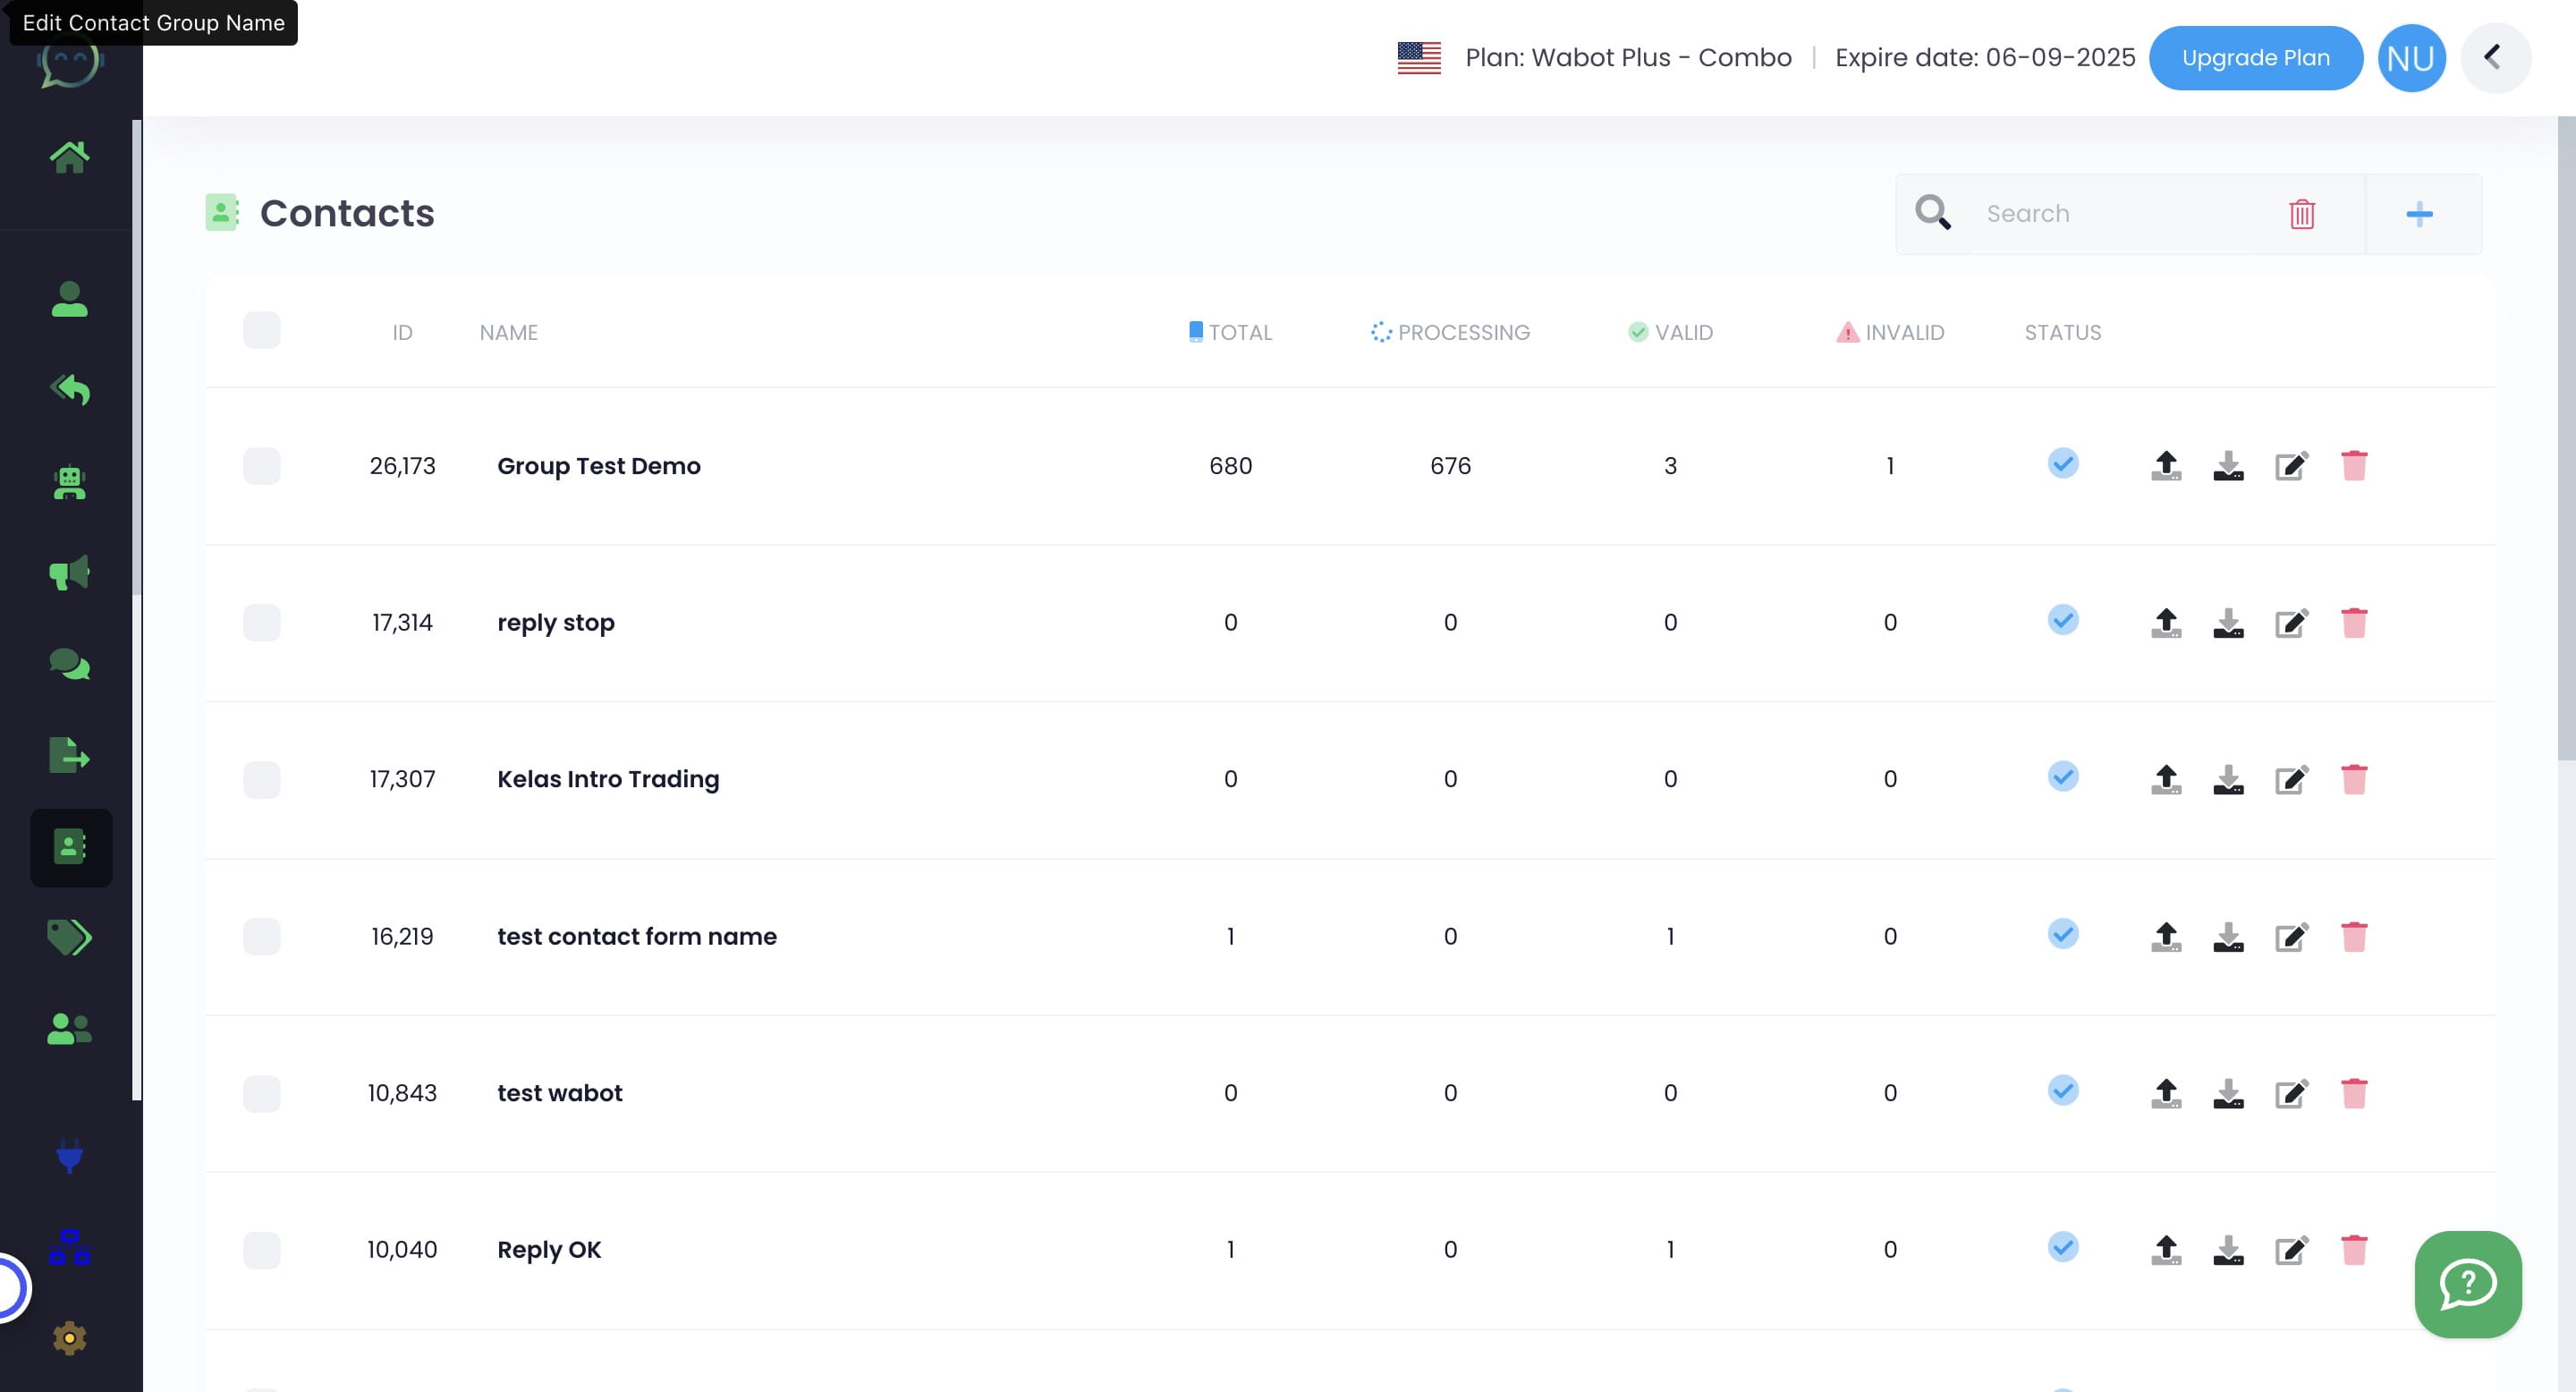Click the Upgrade Plan button
Viewport: 2576px width, 1392px height.
coord(2256,58)
